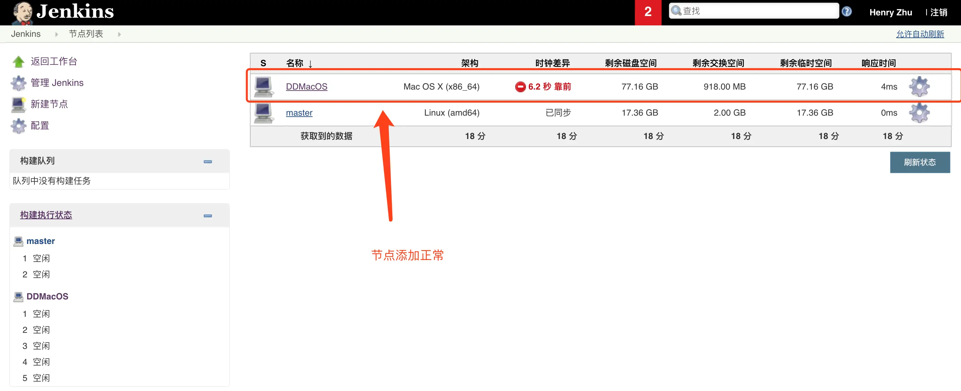Click the Jenkins butler logo icon
Image resolution: width=961 pixels, height=391 pixels.
click(22, 12)
